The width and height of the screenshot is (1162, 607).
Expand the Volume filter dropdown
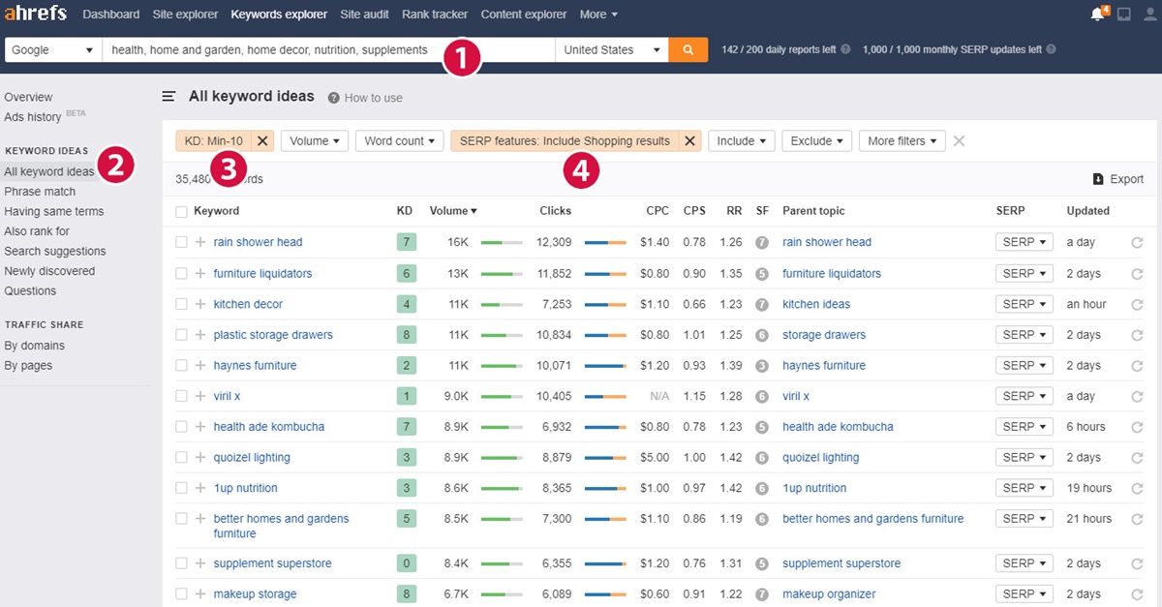315,140
